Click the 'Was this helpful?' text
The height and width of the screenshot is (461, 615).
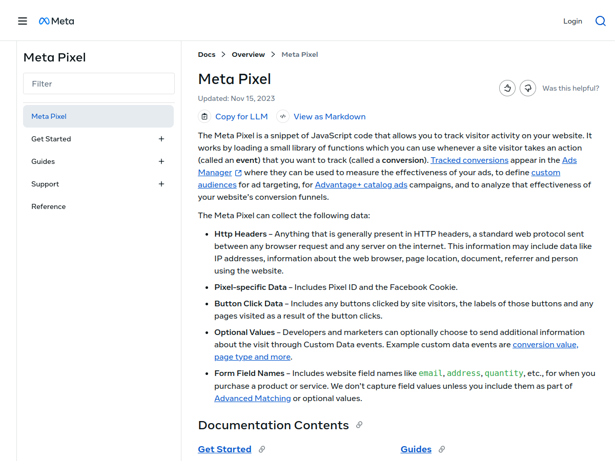[x=571, y=88]
